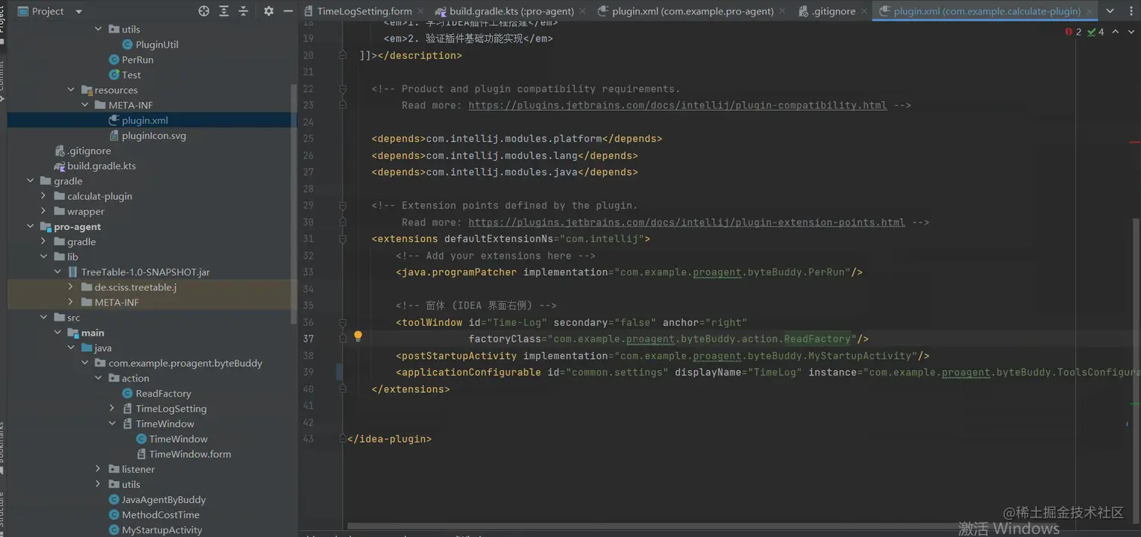
Task: Go to next highlighted problem arrow
Action: click(x=1133, y=32)
